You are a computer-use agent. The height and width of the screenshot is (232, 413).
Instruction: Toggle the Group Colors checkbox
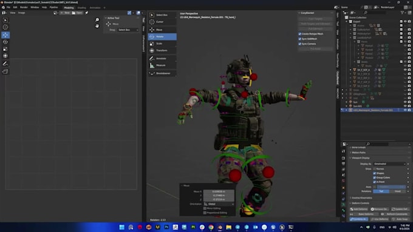pos(374,177)
